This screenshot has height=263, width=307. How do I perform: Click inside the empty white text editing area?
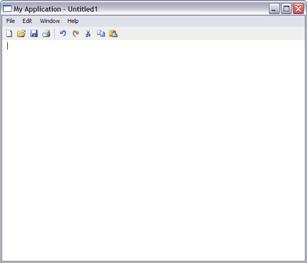153,151
